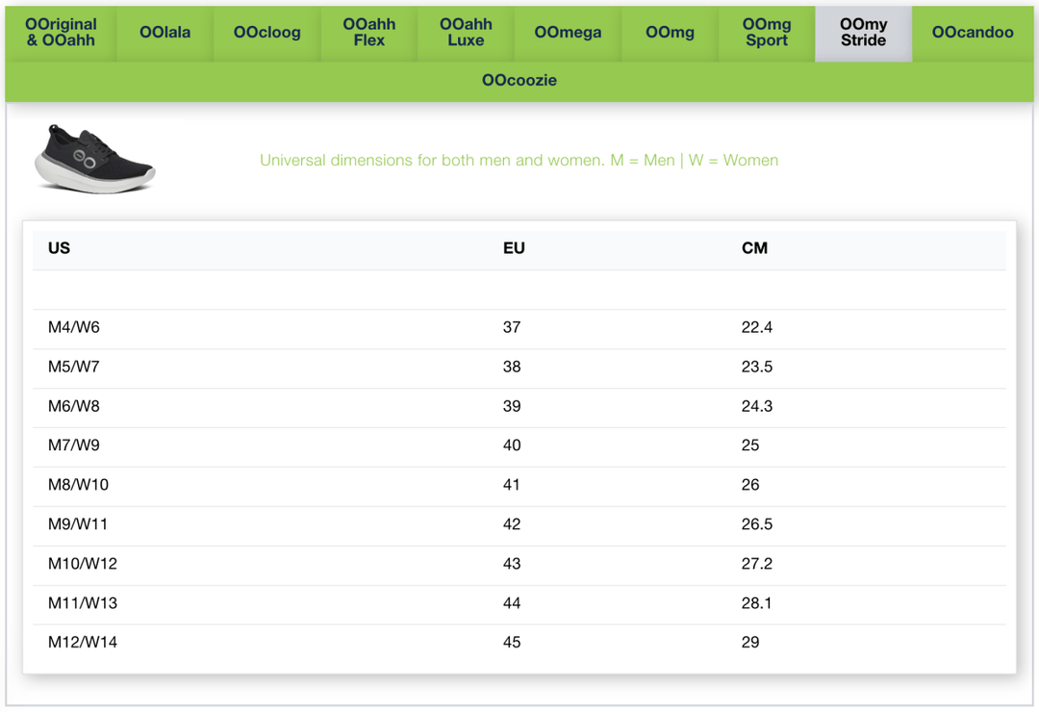
Task: Switch to the OOlala tab
Action: click(x=165, y=33)
